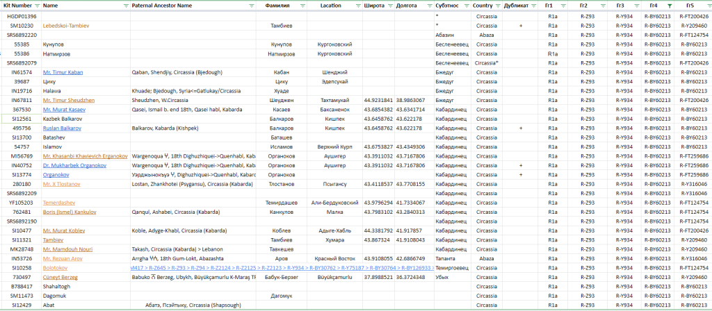Select the Batashev name cell

pos(86,137)
